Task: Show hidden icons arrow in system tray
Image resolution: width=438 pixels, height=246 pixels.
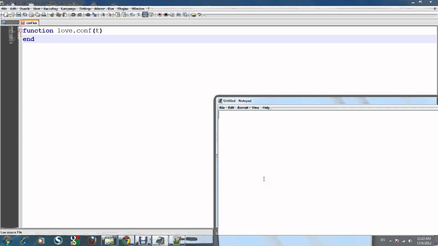Action: click(x=390, y=241)
